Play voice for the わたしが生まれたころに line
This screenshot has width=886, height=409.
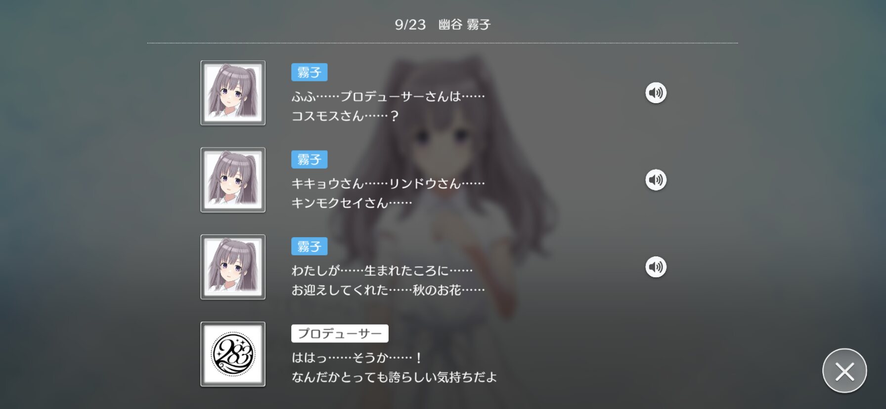click(x=656, y=267)
